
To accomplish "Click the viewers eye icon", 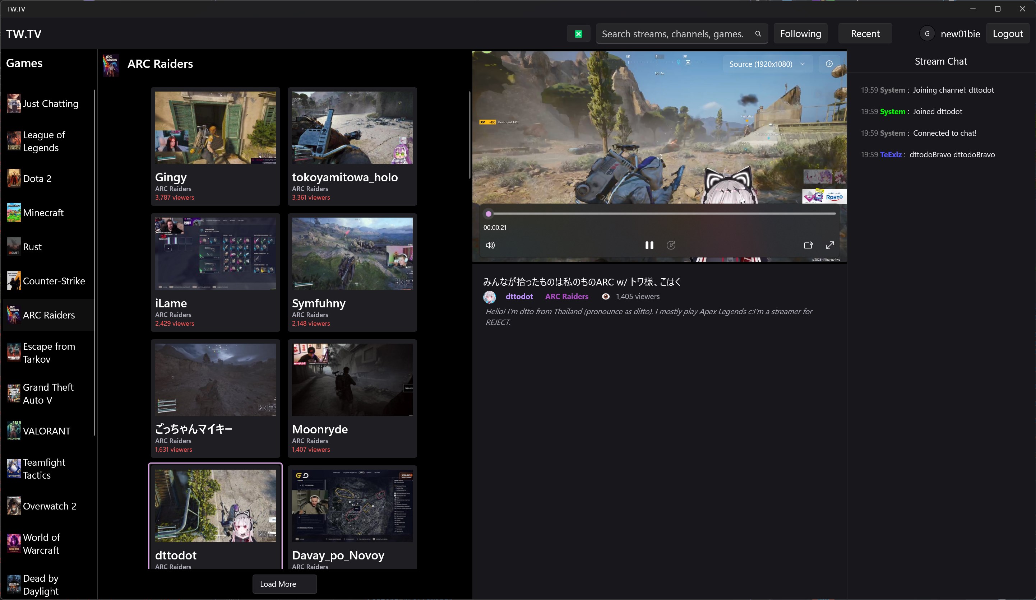I will tap(606, 297).
